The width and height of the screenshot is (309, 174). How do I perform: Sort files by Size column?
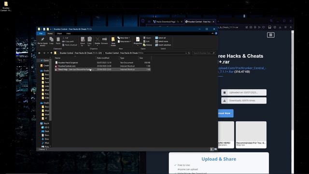(x=145, y=58)
